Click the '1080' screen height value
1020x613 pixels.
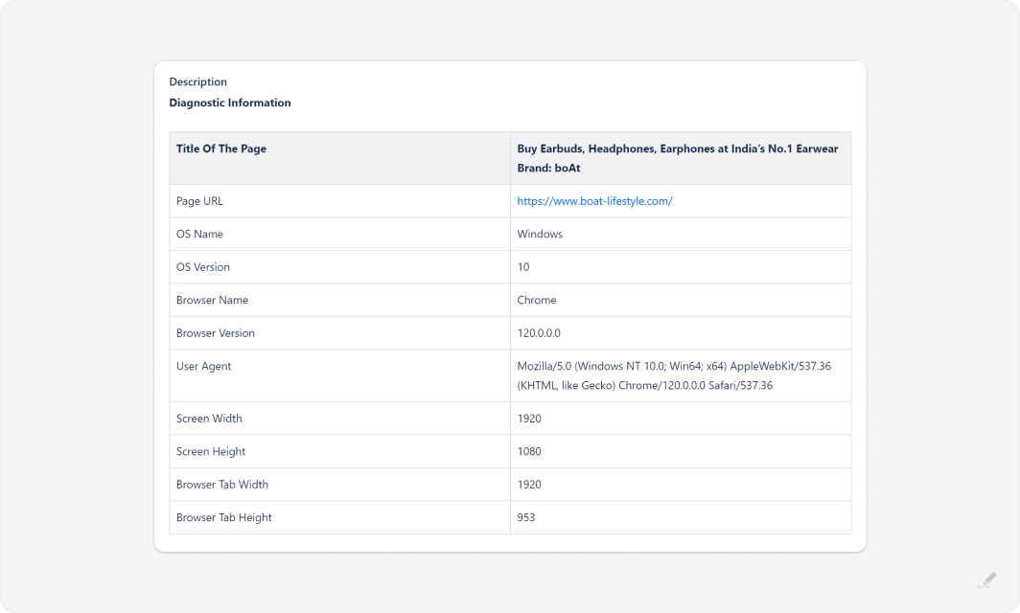tap(529, 451)
